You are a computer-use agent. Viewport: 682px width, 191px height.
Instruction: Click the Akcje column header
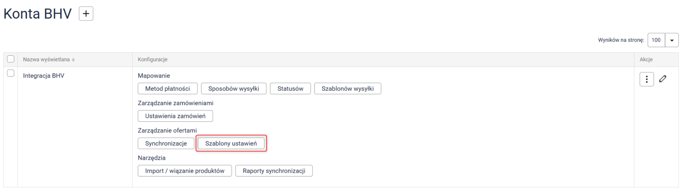646,59
